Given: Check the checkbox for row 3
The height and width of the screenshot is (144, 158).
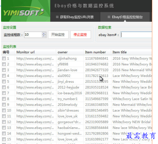Looking at the screenshot, I should pos(4,70).
